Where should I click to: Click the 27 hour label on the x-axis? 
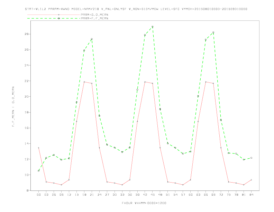(107, 195)
